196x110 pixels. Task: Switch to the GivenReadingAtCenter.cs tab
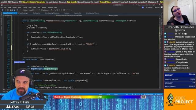pos(52,13)
